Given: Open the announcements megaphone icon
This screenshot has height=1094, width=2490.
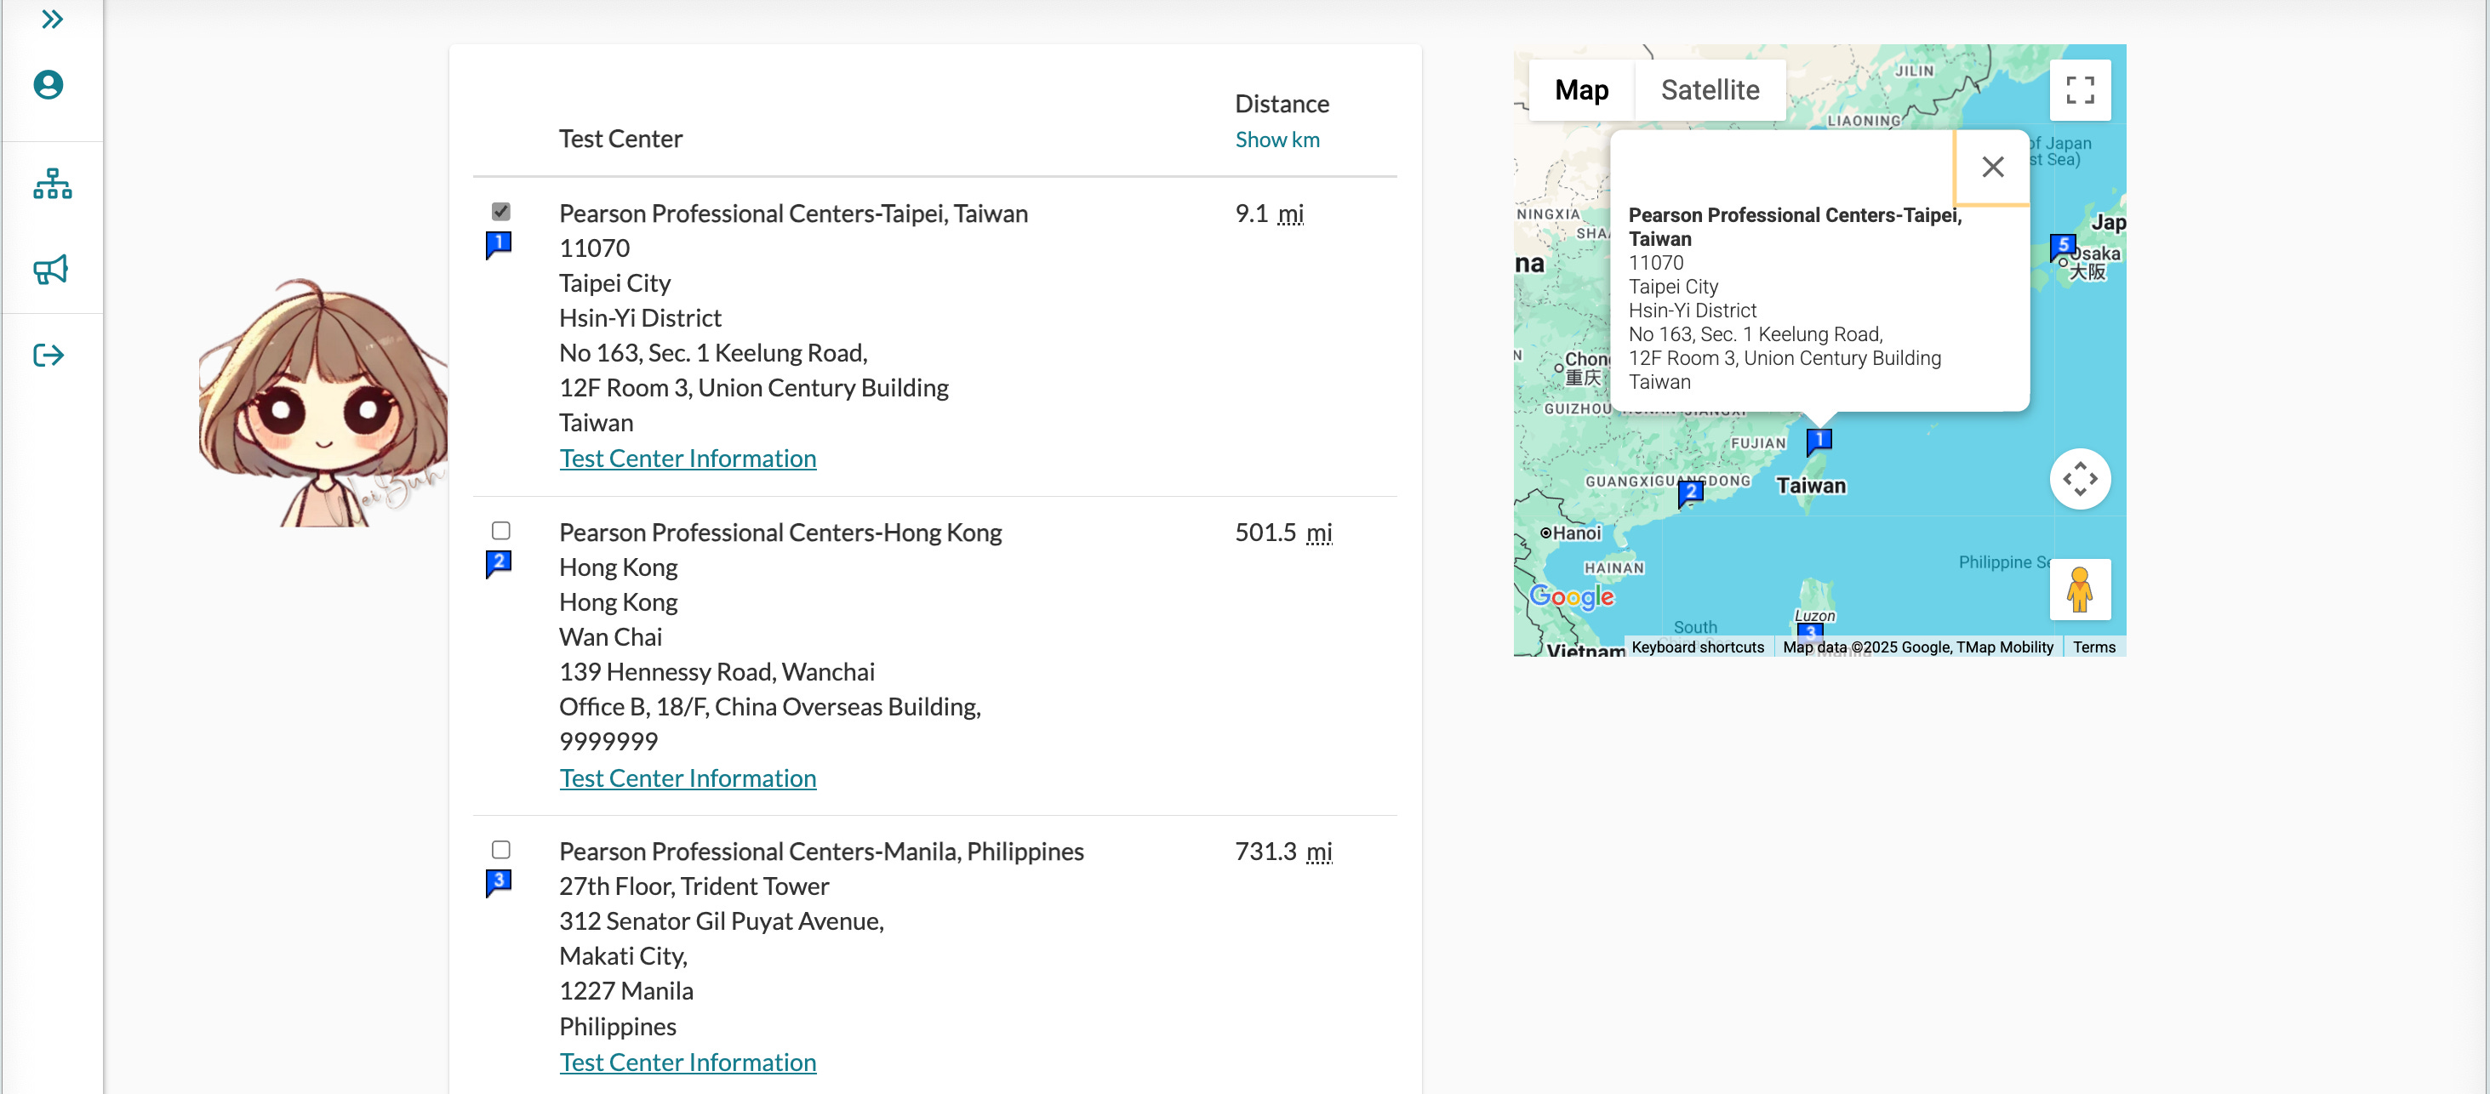Looking at the screenshot, I should (x=50, y=270).
